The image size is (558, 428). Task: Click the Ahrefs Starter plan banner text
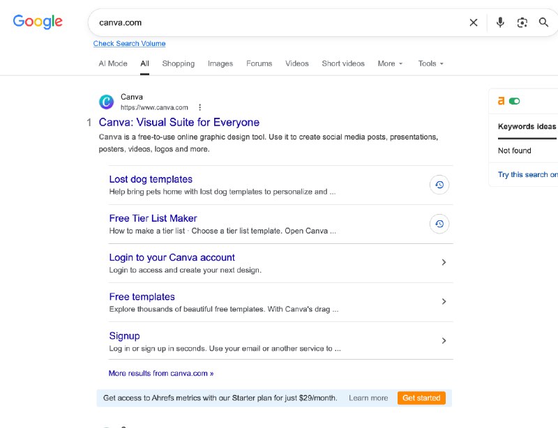coord(220,398)
